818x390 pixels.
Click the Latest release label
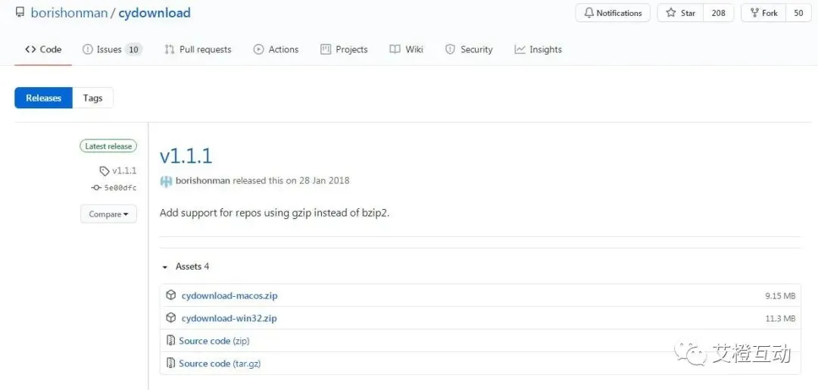108,146
